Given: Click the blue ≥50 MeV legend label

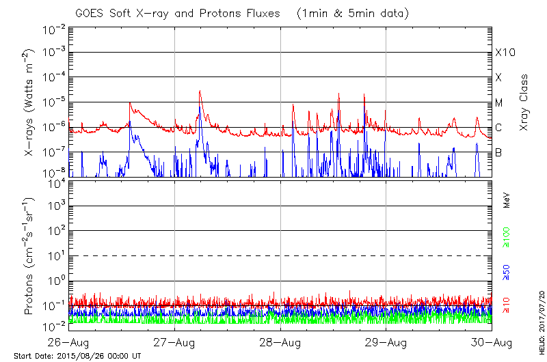Looking at the screenshot, I should (x=507, y=272).
